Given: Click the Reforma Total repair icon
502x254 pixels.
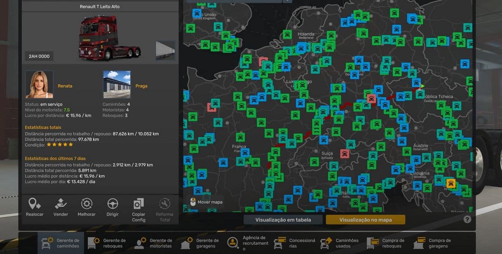Looking at the screenshot, I should tap(164, 204).
